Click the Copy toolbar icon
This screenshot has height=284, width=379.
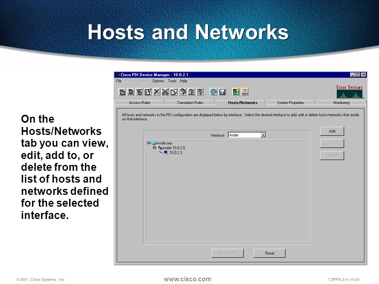(174, 92)
